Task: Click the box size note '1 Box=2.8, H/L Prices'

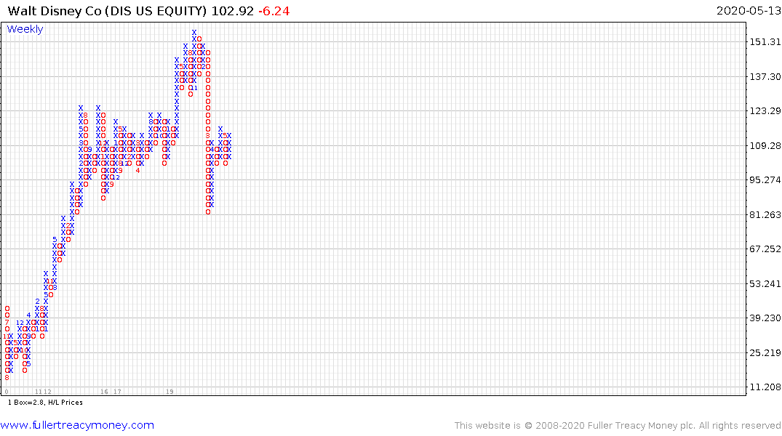Action: tap(45, 402)
